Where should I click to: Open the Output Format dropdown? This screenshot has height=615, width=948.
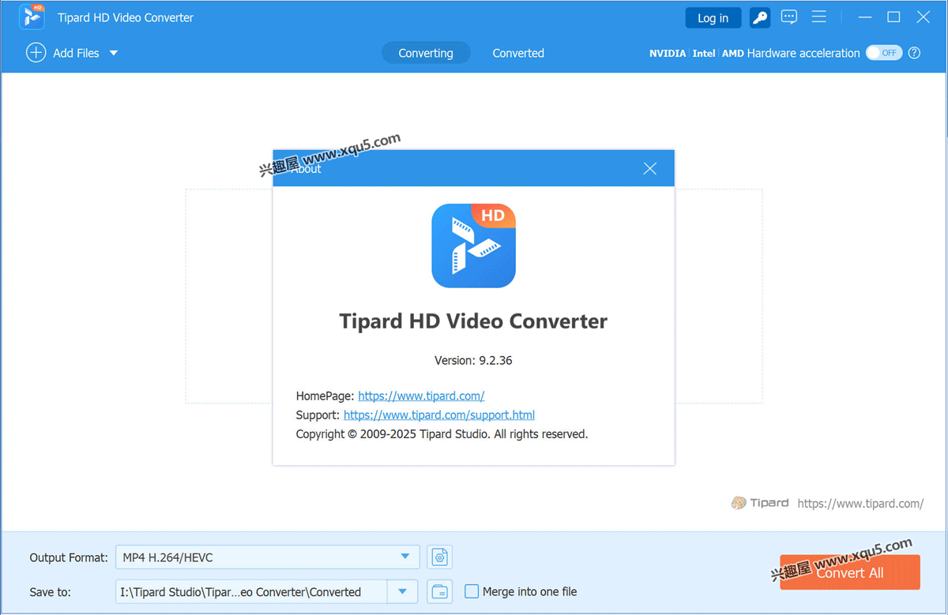point(267,557)
